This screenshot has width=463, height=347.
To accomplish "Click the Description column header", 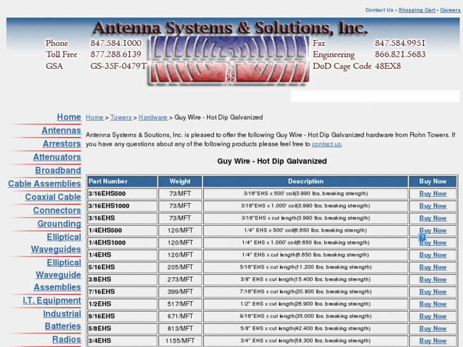I will click(306, 181).
